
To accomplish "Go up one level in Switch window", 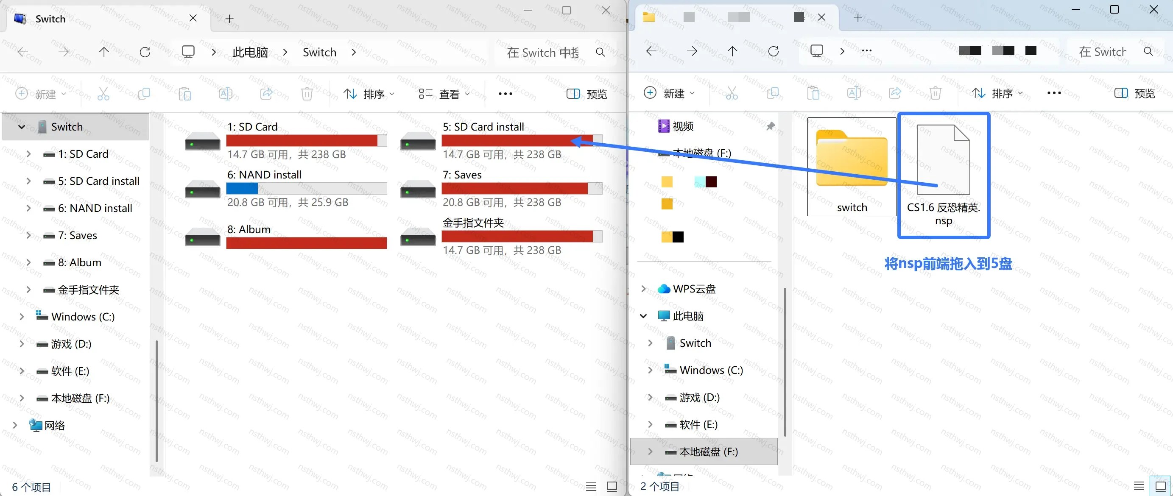I will tap(104, 52).
